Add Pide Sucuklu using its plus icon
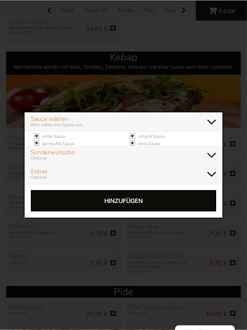 113,313
